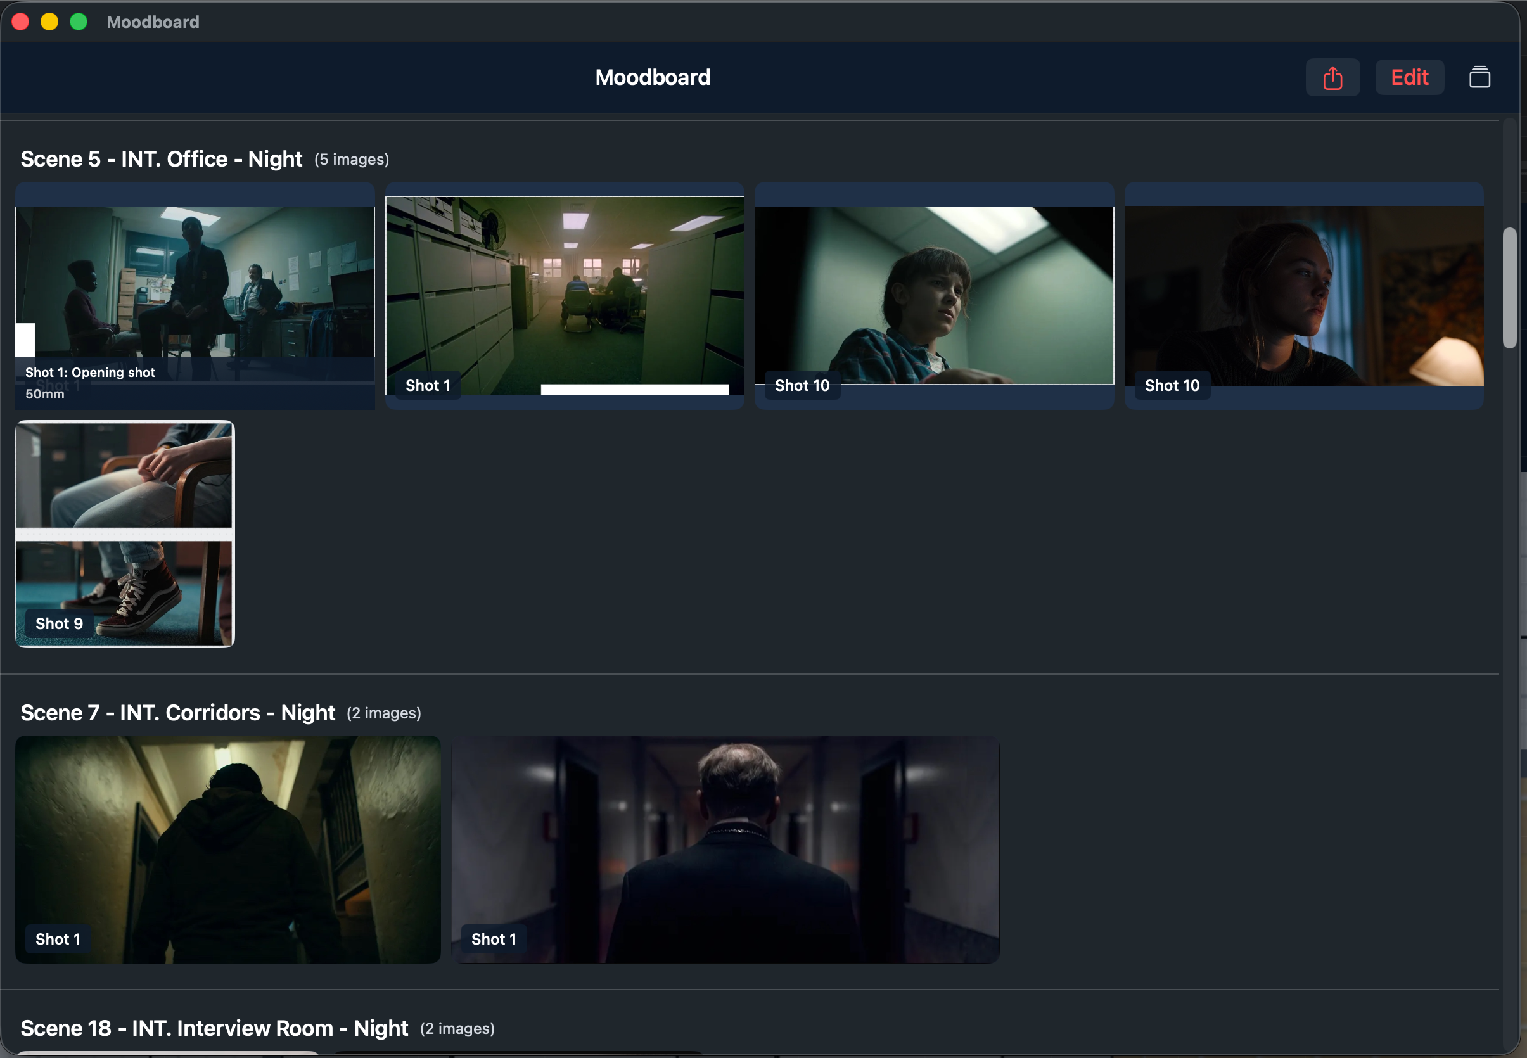Click the Shot 9 label badge
Screen dimensions: 1527x1058
pos(59,624)
